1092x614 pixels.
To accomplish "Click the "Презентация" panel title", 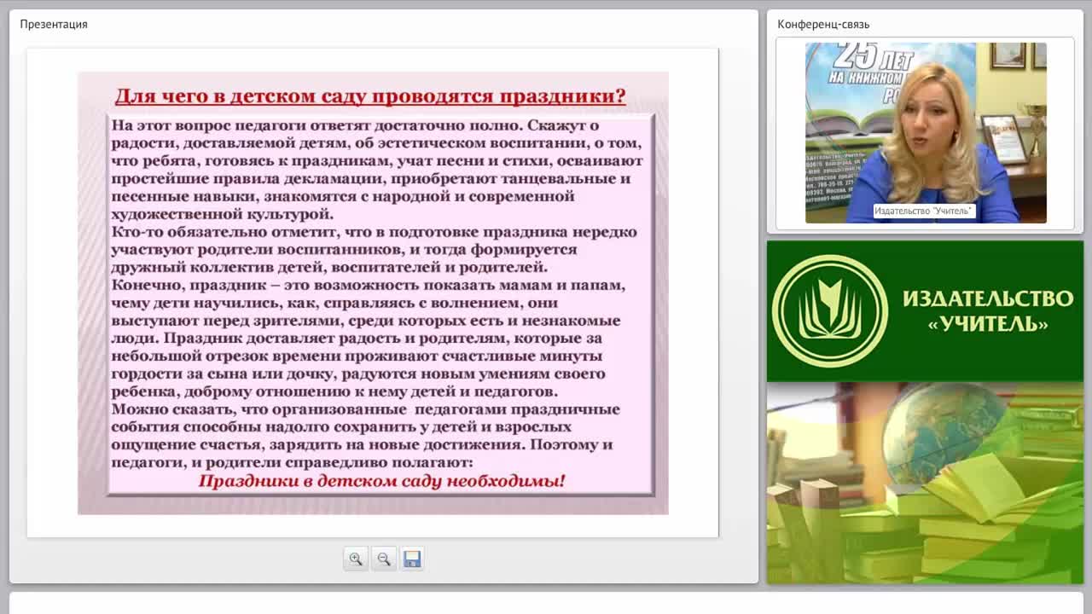I will [54, 24].
